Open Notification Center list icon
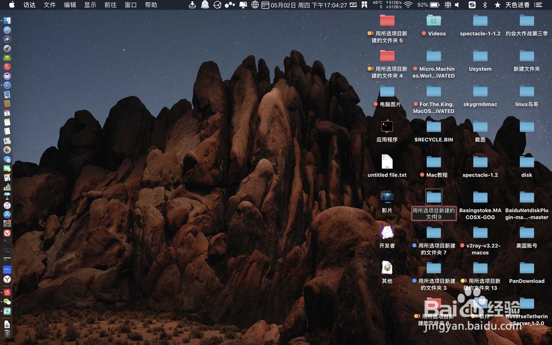This screenshot has height=345, width=552. coord(538,5)
